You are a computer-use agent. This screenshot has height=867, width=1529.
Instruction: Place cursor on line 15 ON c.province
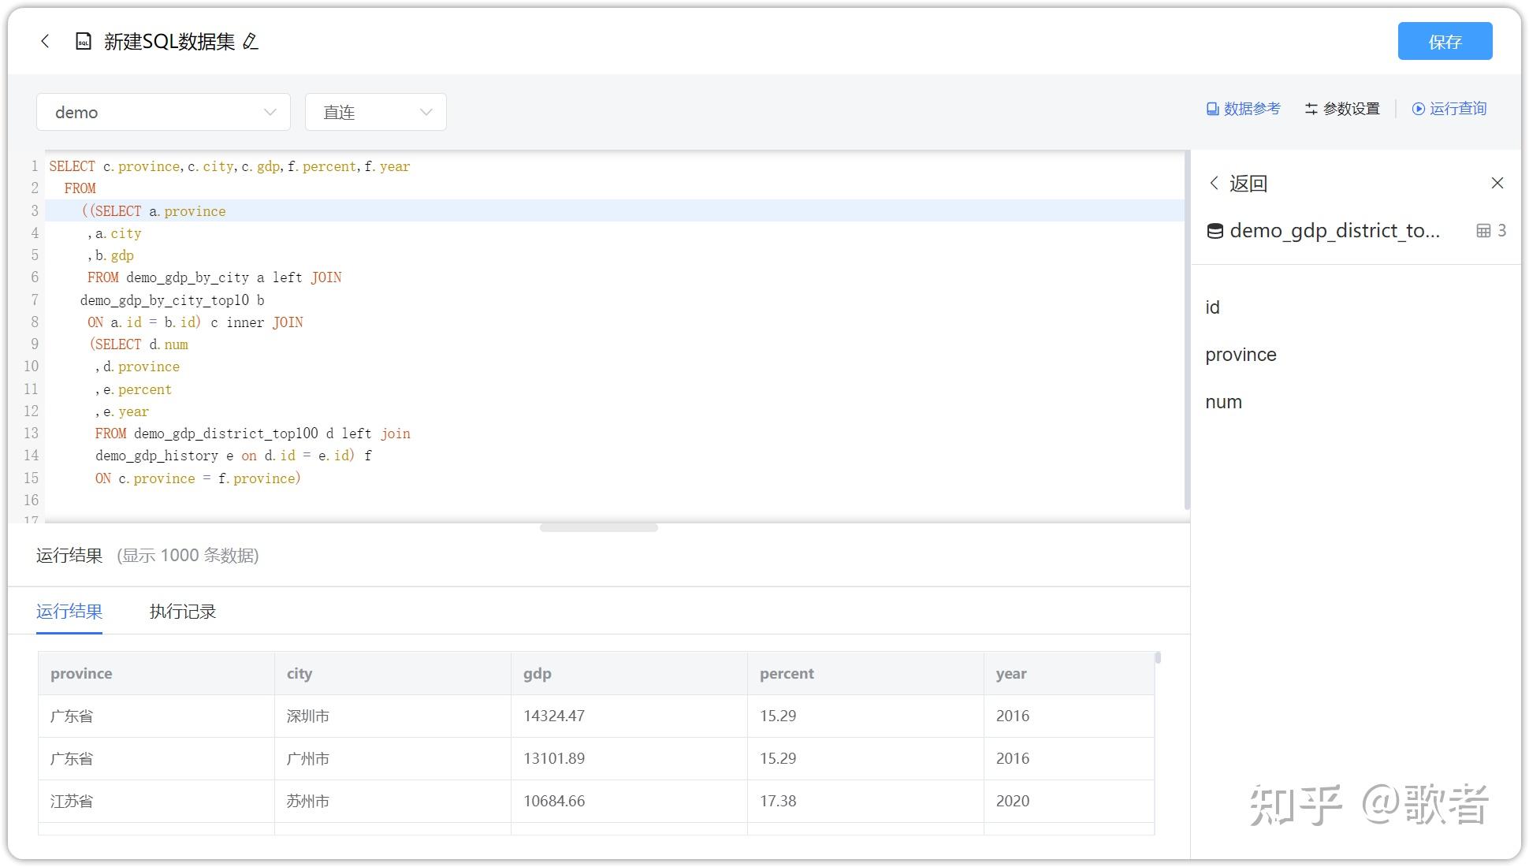[x=198, y=478]
